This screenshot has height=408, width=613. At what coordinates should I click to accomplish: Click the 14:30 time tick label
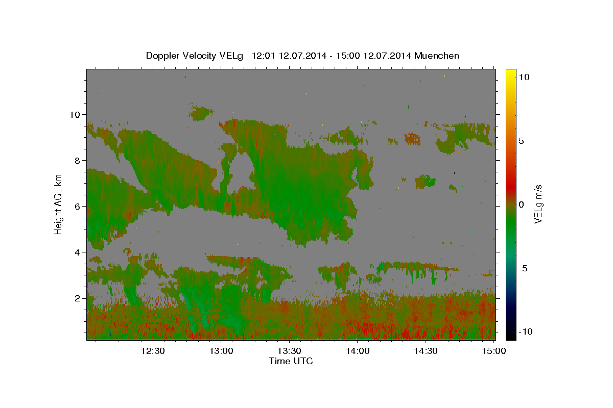pos(426,351)
